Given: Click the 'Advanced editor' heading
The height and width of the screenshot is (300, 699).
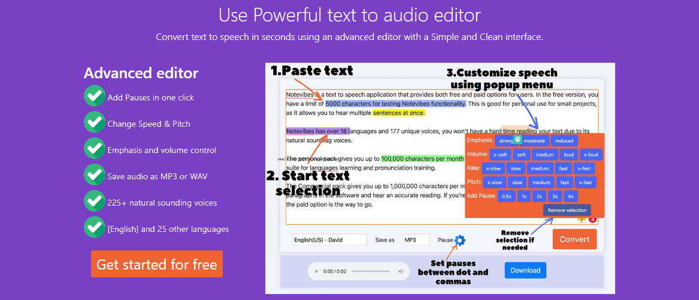Looking at the screenshot, I should coord(141,73).
